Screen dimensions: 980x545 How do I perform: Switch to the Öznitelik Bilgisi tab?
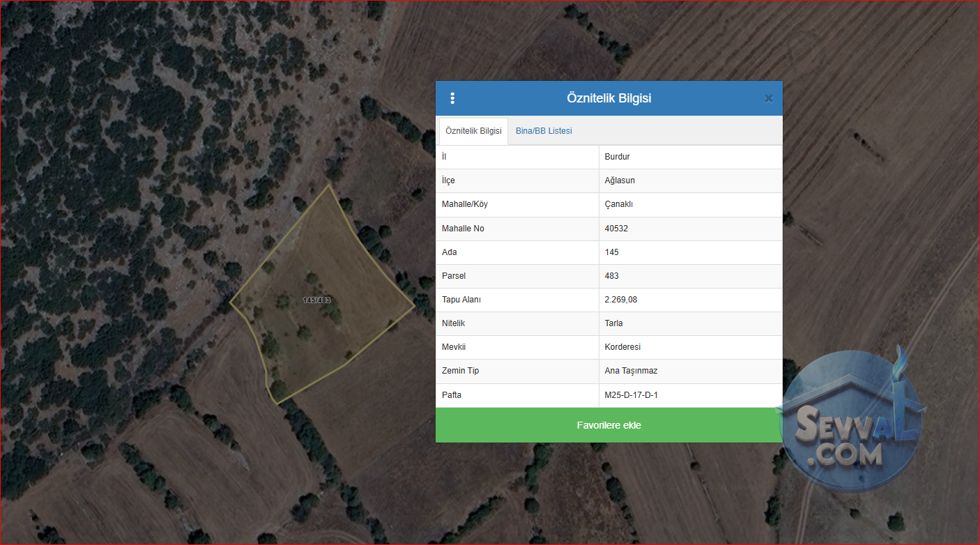pos(473,131)
